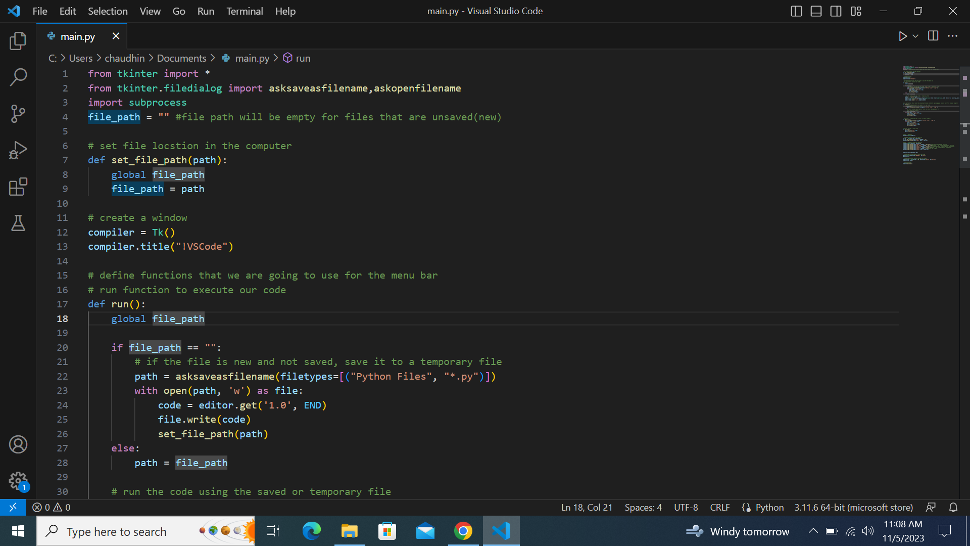970x546 pixels.
Task: Toggle the bottom Panel layout button
Action: point(816,11)
